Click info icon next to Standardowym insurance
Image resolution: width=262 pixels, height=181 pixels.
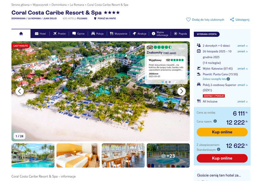click(218, 150)
